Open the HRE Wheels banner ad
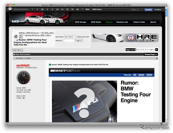Viewport: 173px width, 133px height. [125, 38]
